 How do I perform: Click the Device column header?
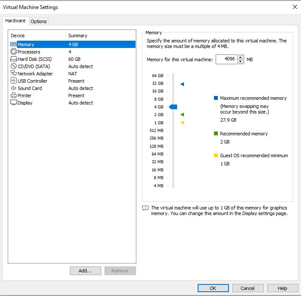(x=37, y=36)
